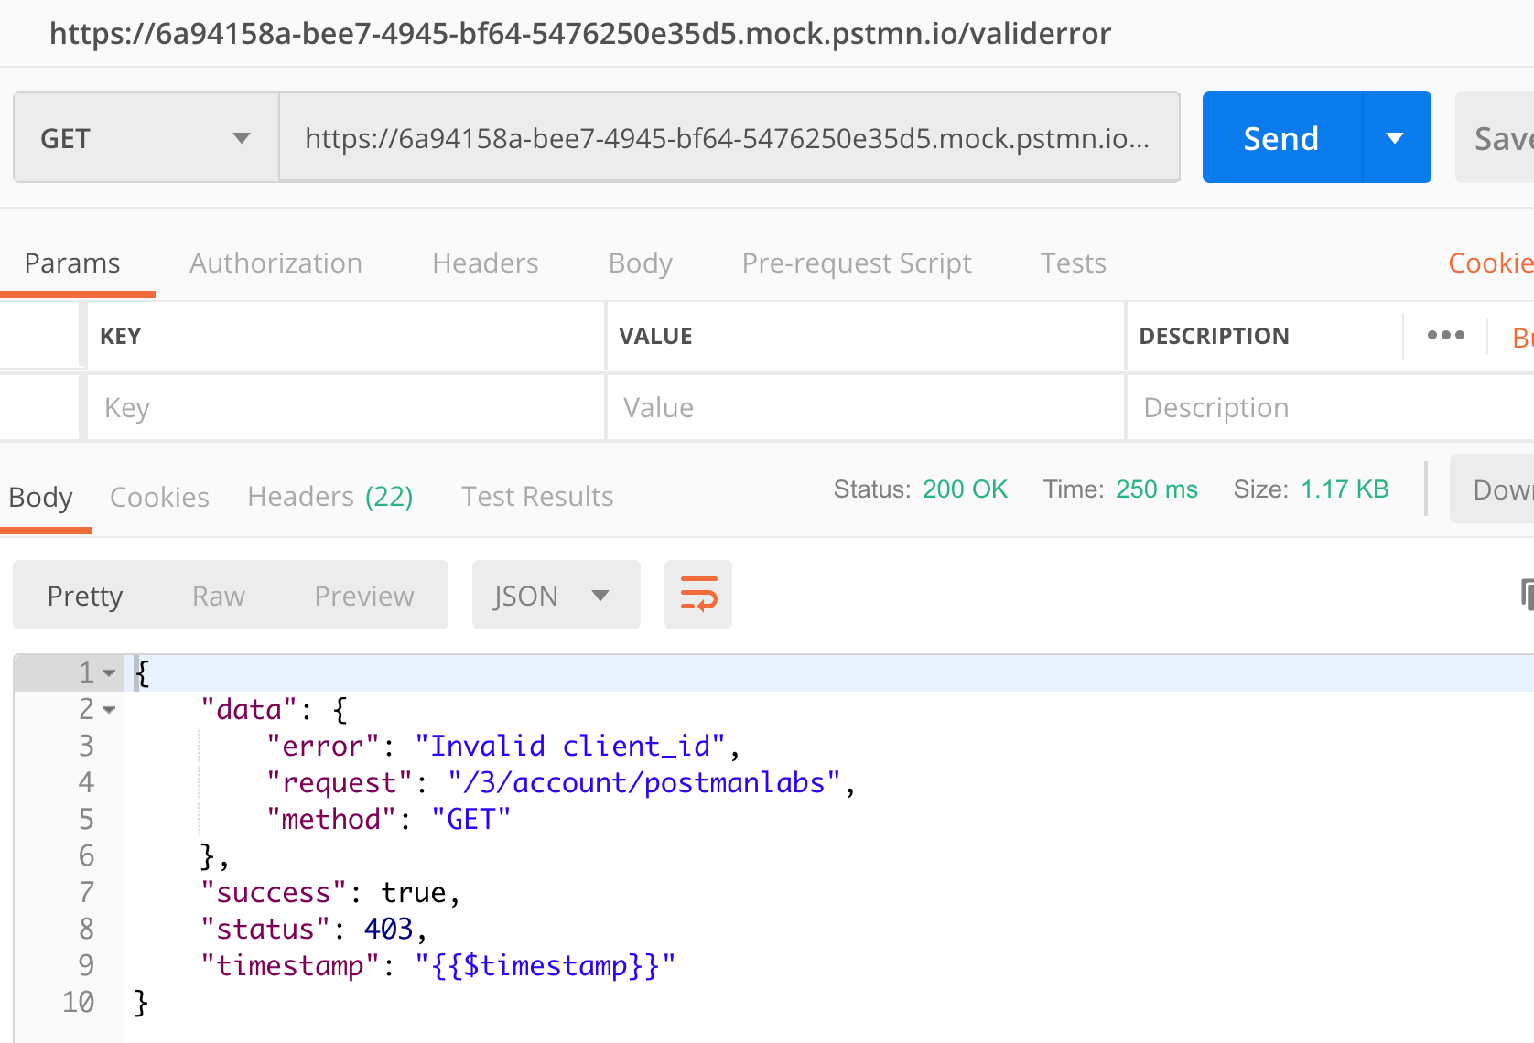Select the Raw view mode
The height and width of the screenshot is (1043, 1534).
point(218,596)
